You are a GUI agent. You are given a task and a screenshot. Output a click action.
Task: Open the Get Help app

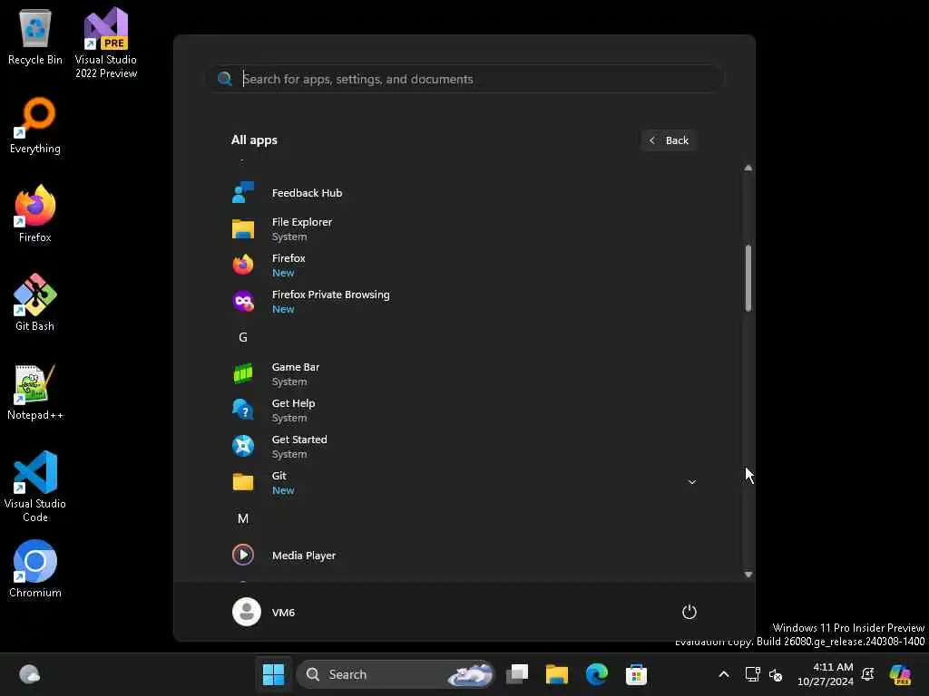tap(465, 411)
